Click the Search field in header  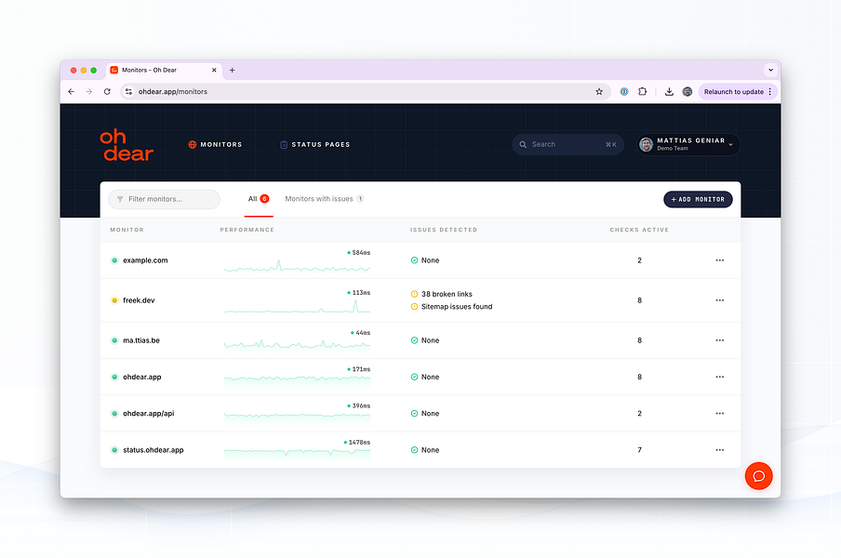point(567,145)
